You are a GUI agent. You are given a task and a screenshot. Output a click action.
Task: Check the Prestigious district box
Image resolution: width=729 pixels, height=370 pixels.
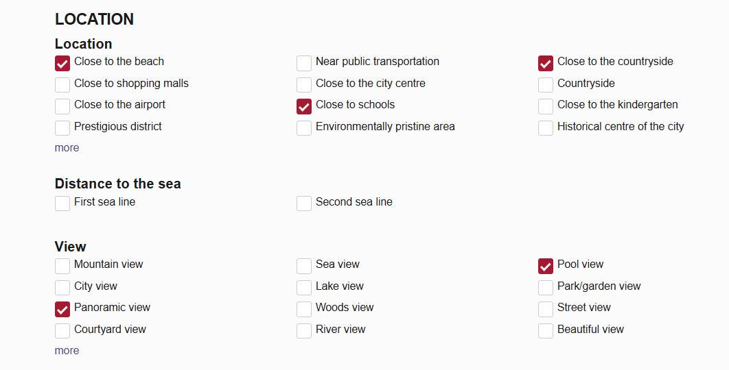tap(62, 128)
